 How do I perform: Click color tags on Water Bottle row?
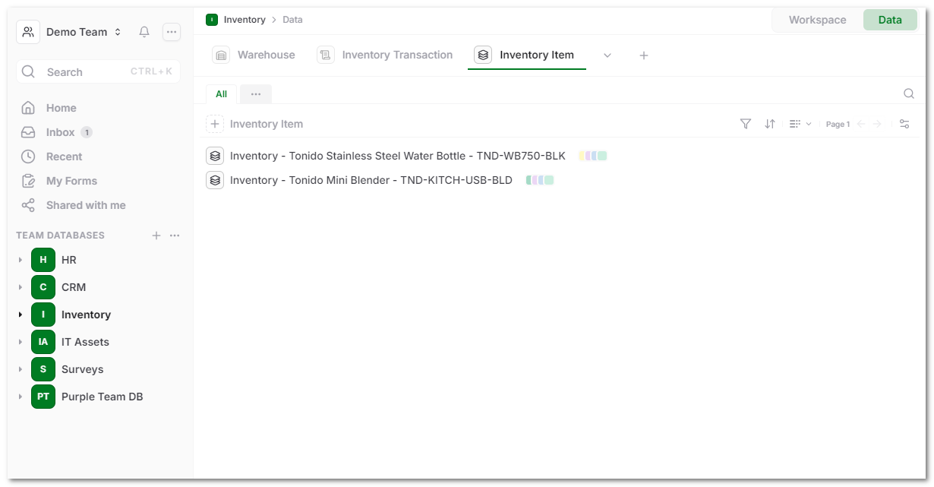tap(592, 156)
